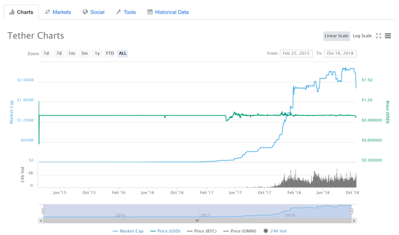
Task: Select the ALL zoom range
Action: click(x=123, y=54)
